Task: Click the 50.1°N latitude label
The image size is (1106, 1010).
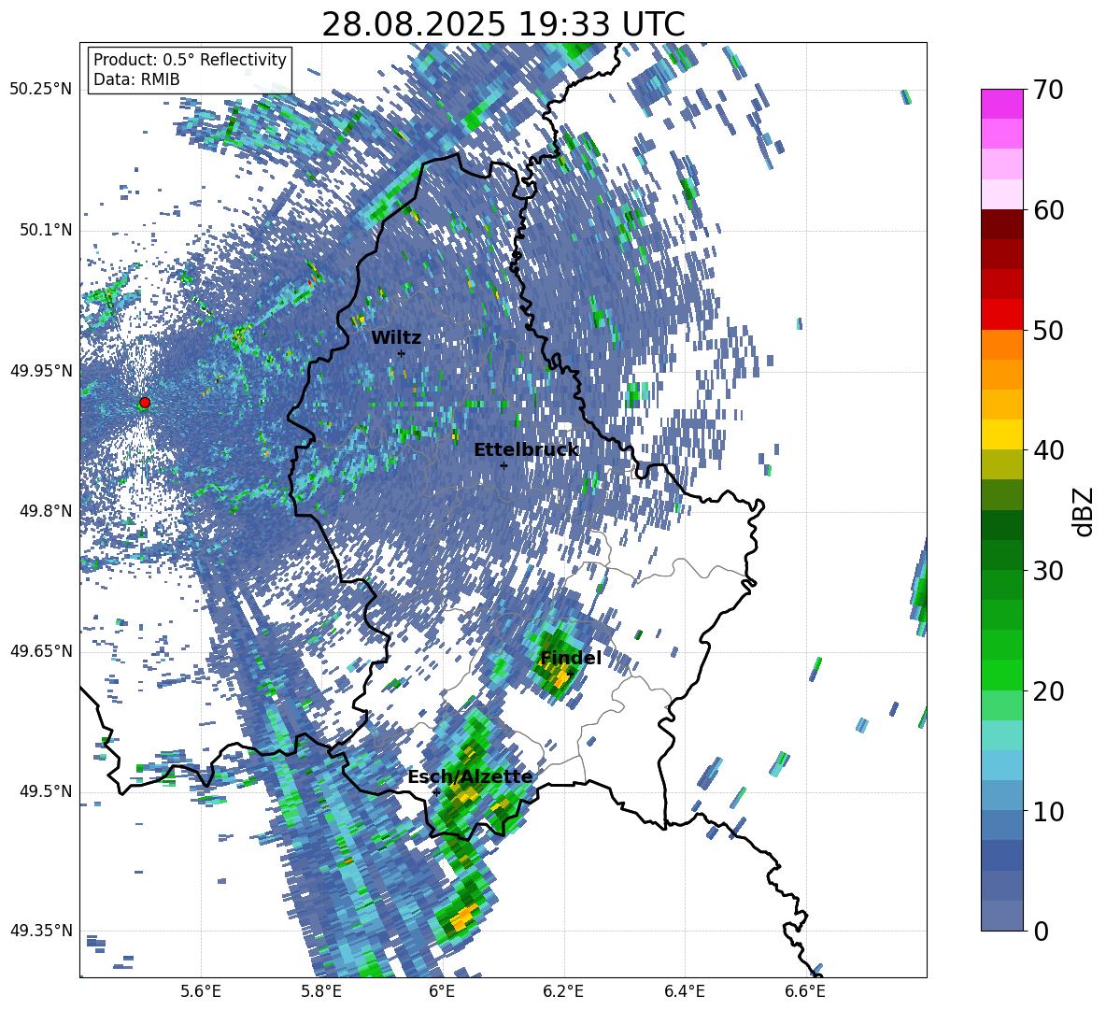Action: click(46, 230)
